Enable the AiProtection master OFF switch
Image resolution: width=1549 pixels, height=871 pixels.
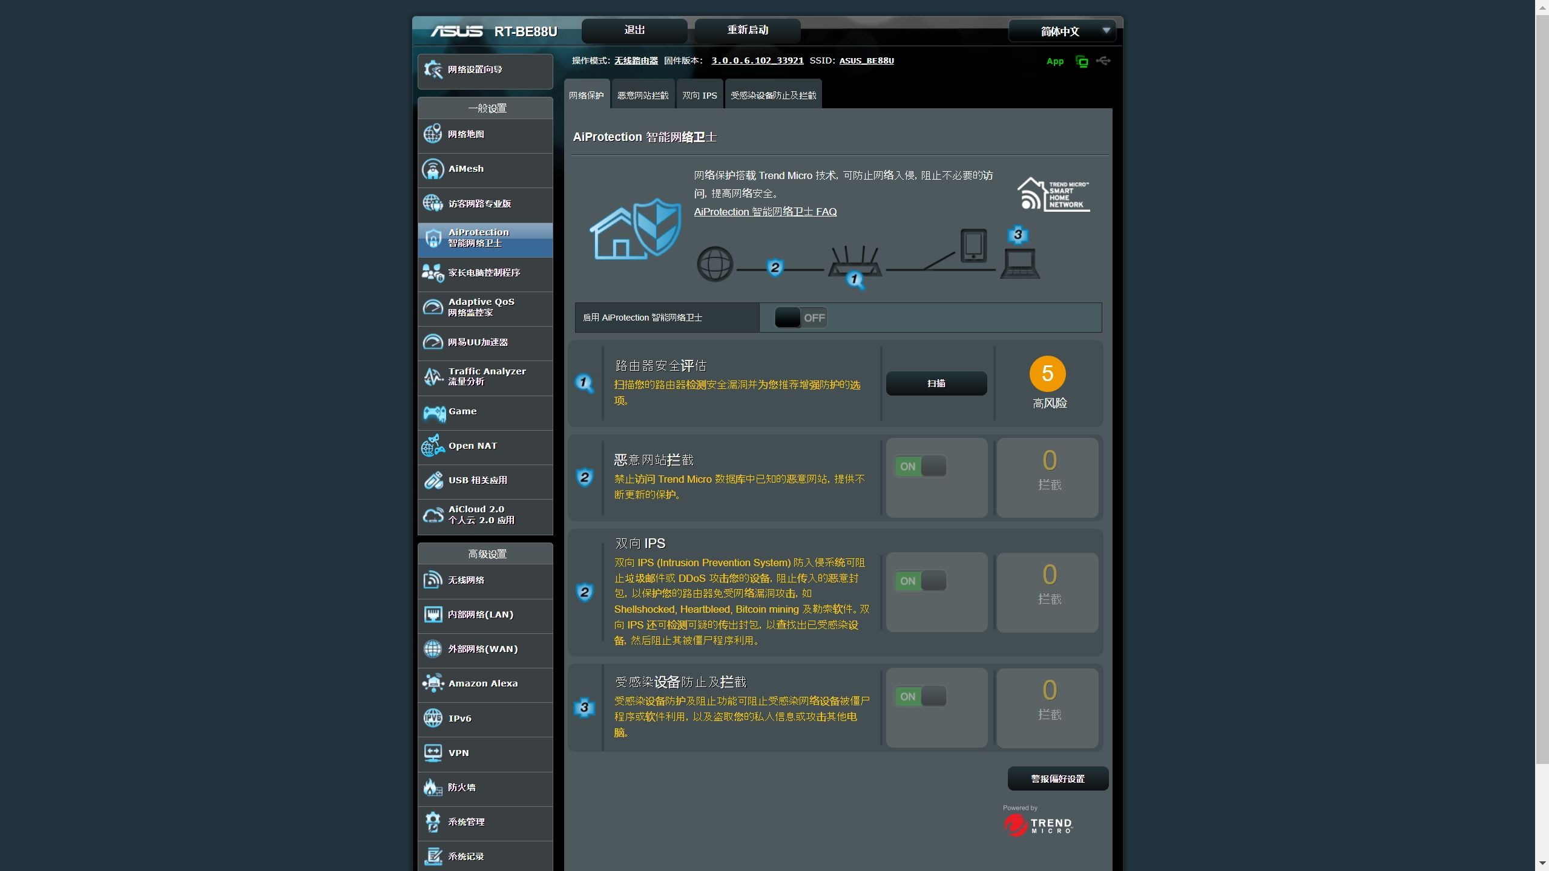[800, 318]
